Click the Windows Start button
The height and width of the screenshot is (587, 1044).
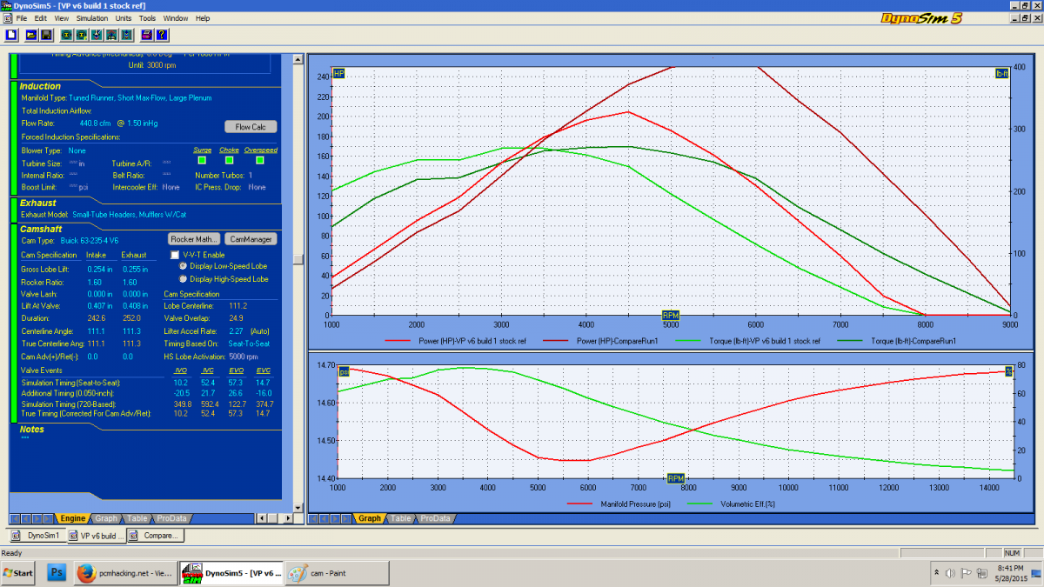click(18, 573)
